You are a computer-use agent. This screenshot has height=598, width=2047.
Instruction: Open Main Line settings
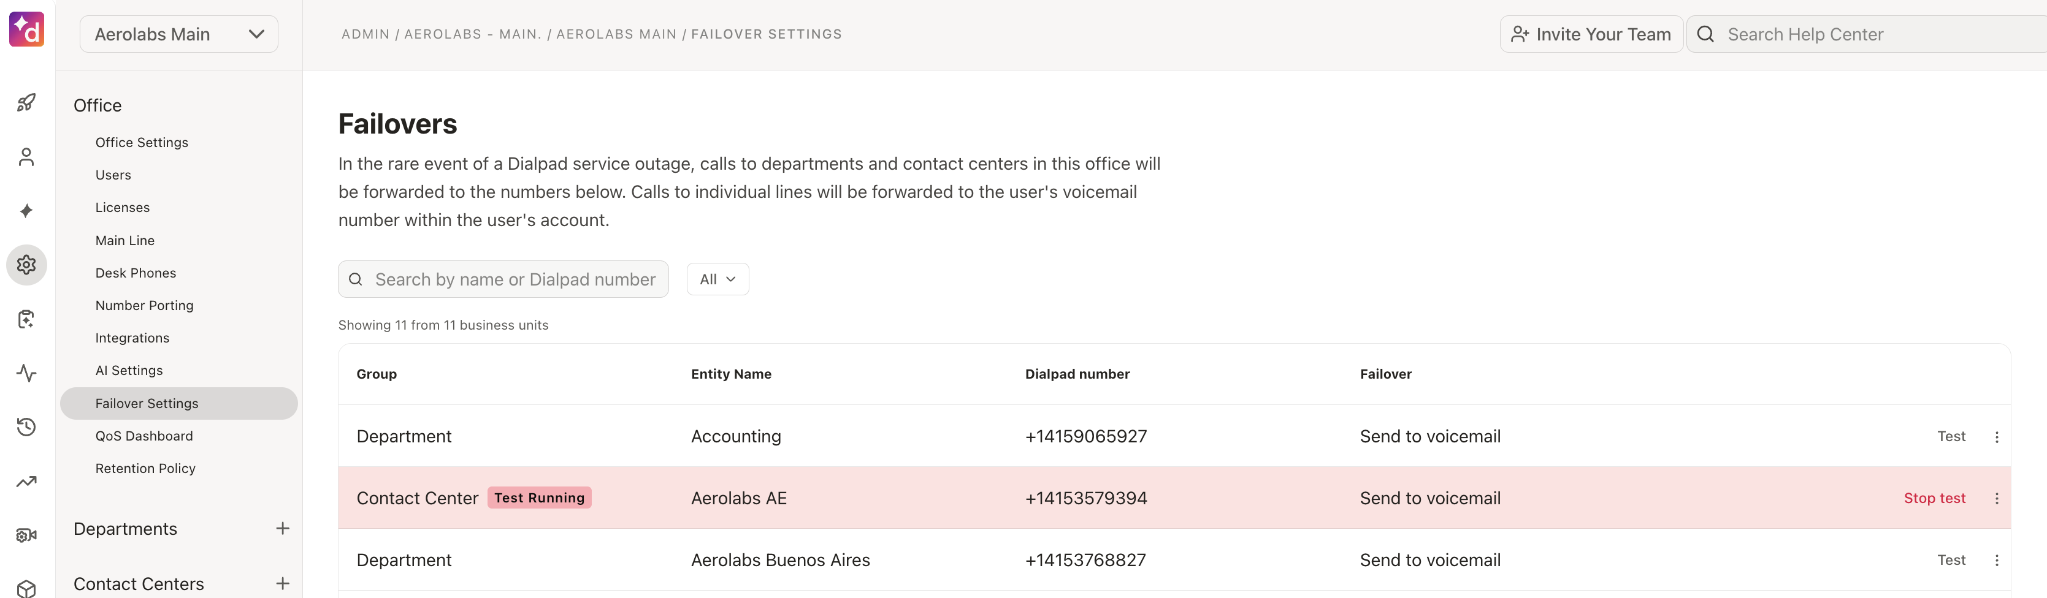tap(124, 241)
